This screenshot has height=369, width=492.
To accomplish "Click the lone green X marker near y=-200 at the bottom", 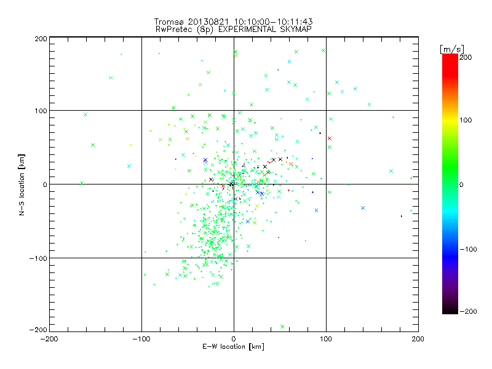I will tap(282, 327).
